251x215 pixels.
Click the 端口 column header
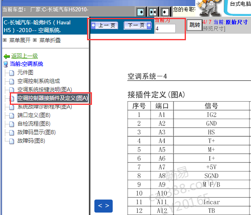[162, 106]
